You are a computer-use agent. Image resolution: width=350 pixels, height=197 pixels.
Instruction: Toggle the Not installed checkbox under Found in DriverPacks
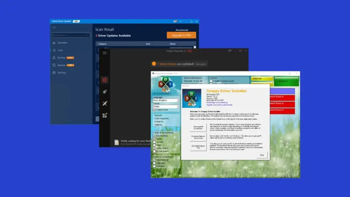(154, 136)
